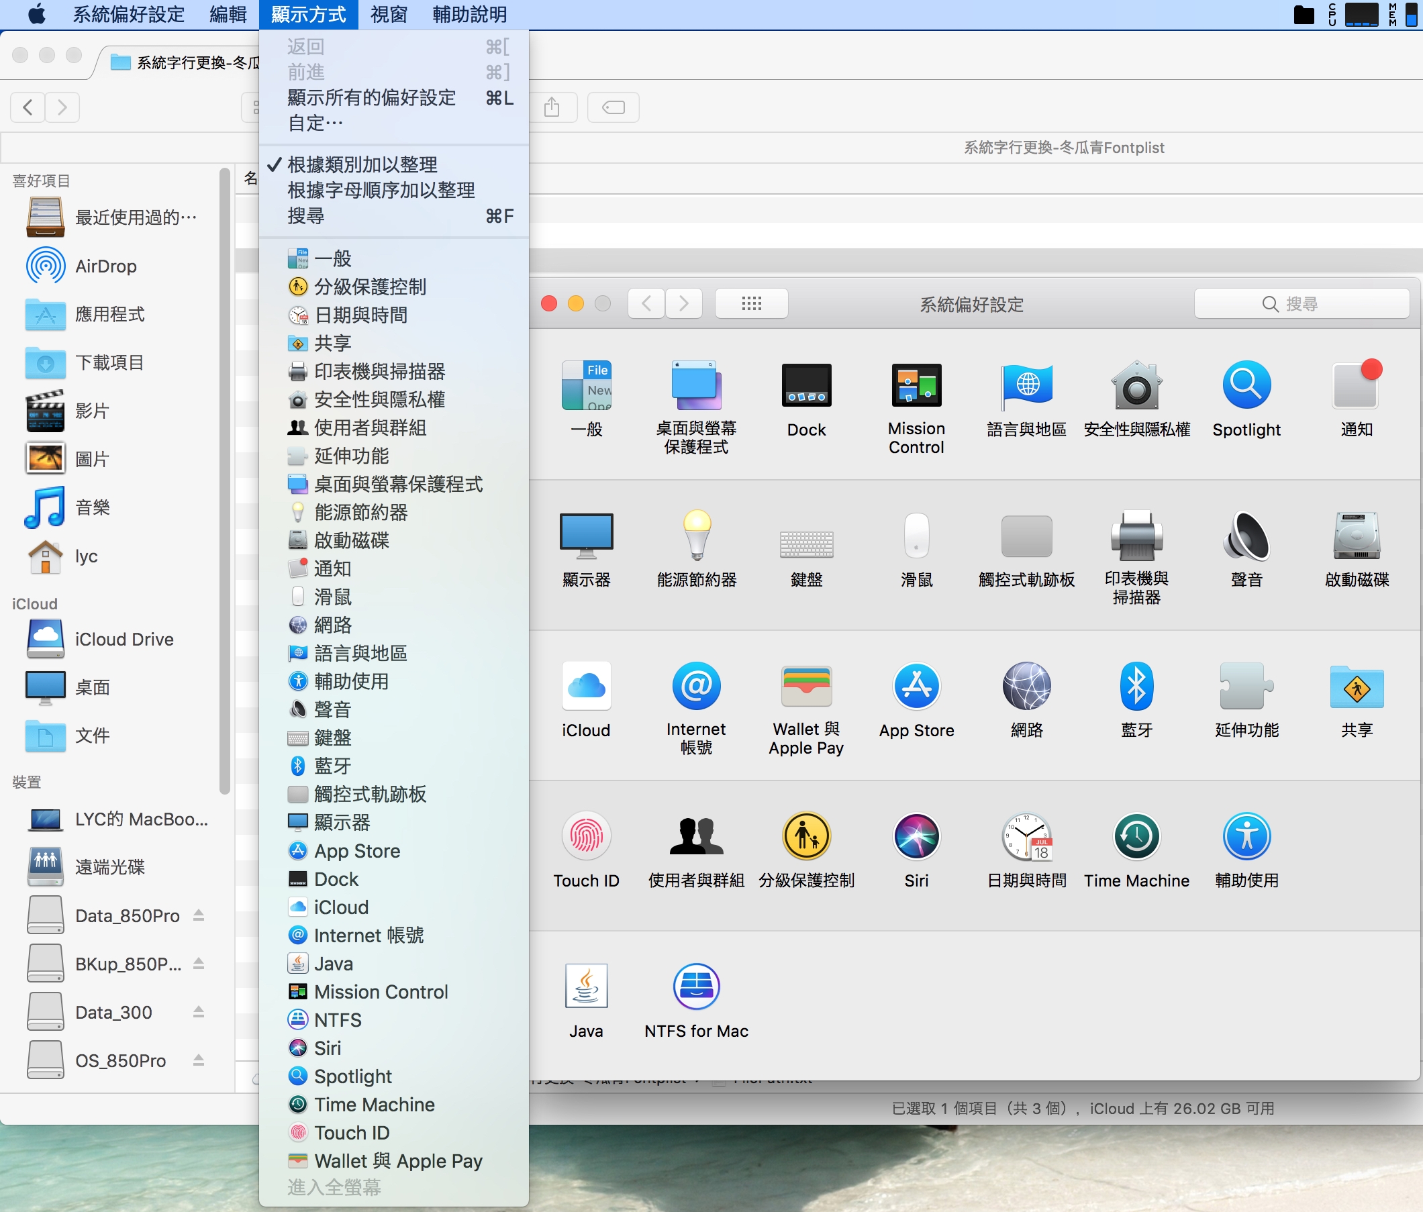Image resolution: width=1423 pixels, height=1212 pixels.
Task: Open the Spotlight preference pane icon
Action: click(x=1246, y=386)
